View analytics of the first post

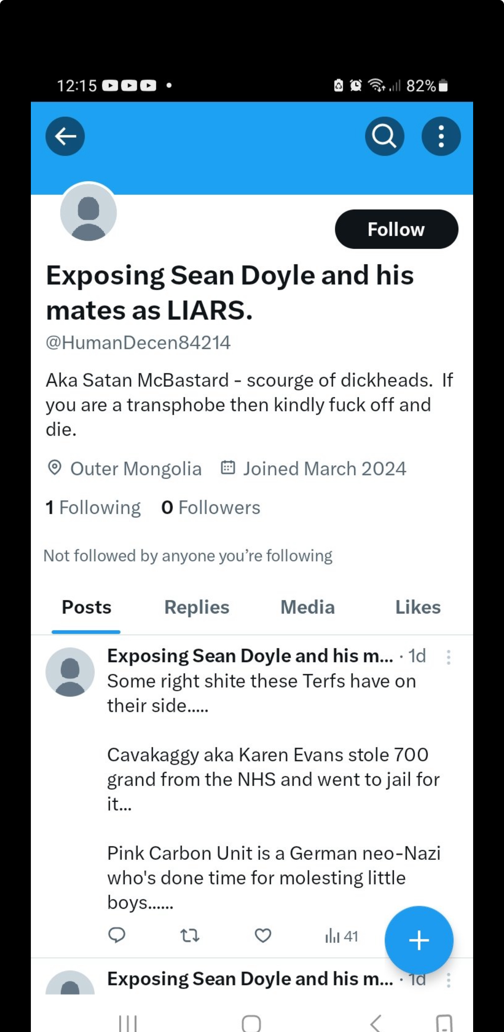point(341,936)
